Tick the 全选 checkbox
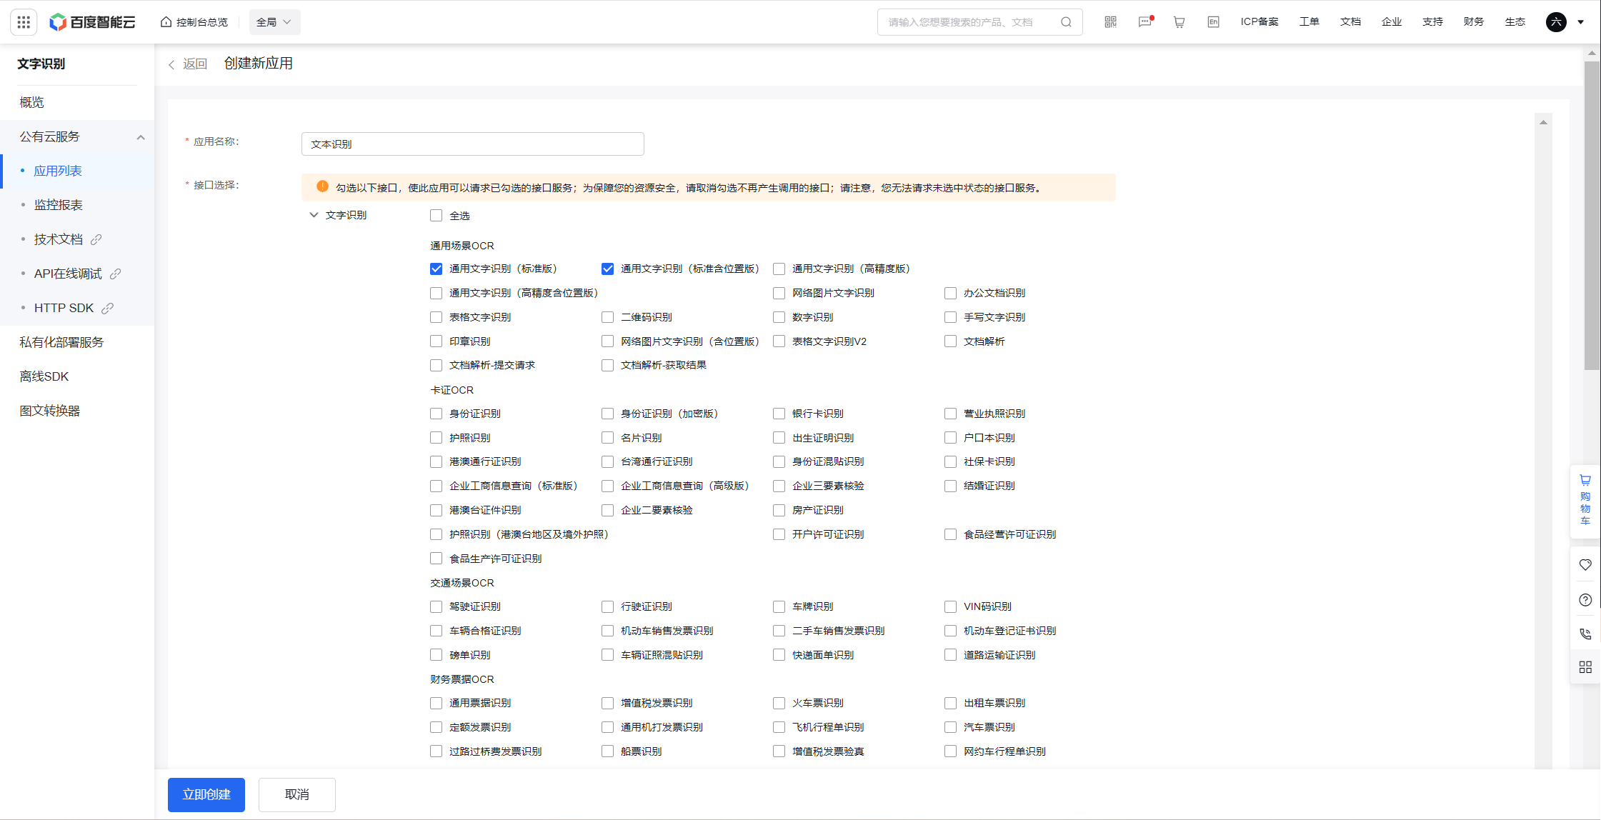 pyautogui.click(x=436, y=216)
